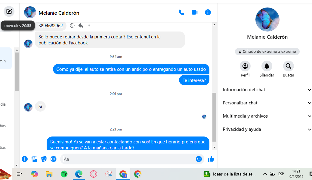Open emoji picker in the message box
The height and width of the screenshot is (180, 312).
click(199, 159)
